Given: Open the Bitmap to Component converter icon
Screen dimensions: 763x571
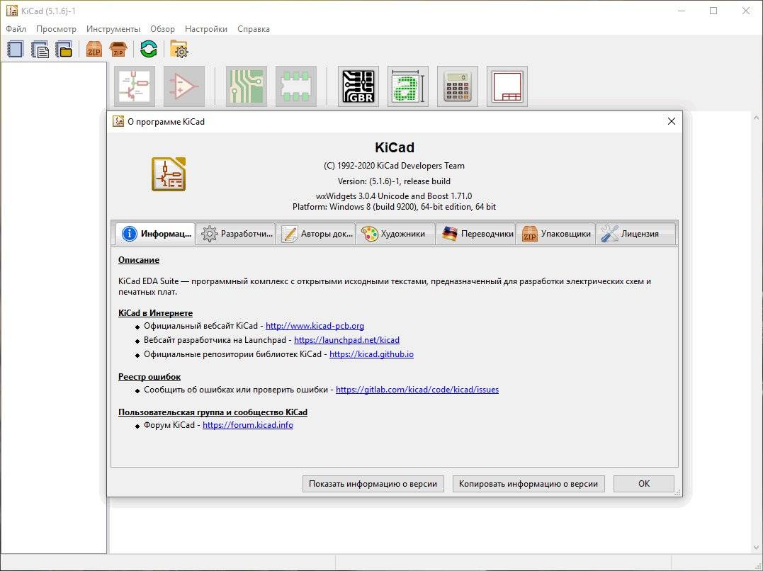Looking at the screenshot, I should coord(408,86).
